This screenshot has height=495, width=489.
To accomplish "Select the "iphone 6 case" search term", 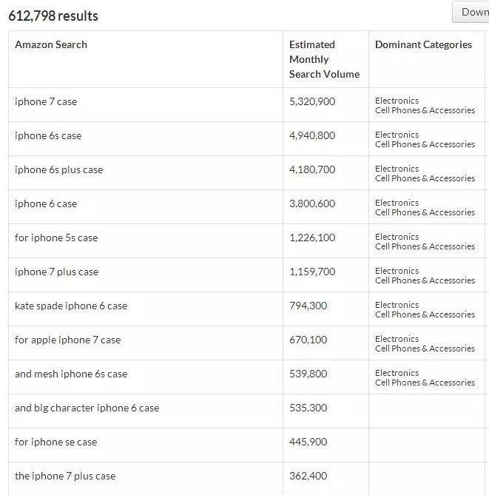I will [x=46, y=204].
